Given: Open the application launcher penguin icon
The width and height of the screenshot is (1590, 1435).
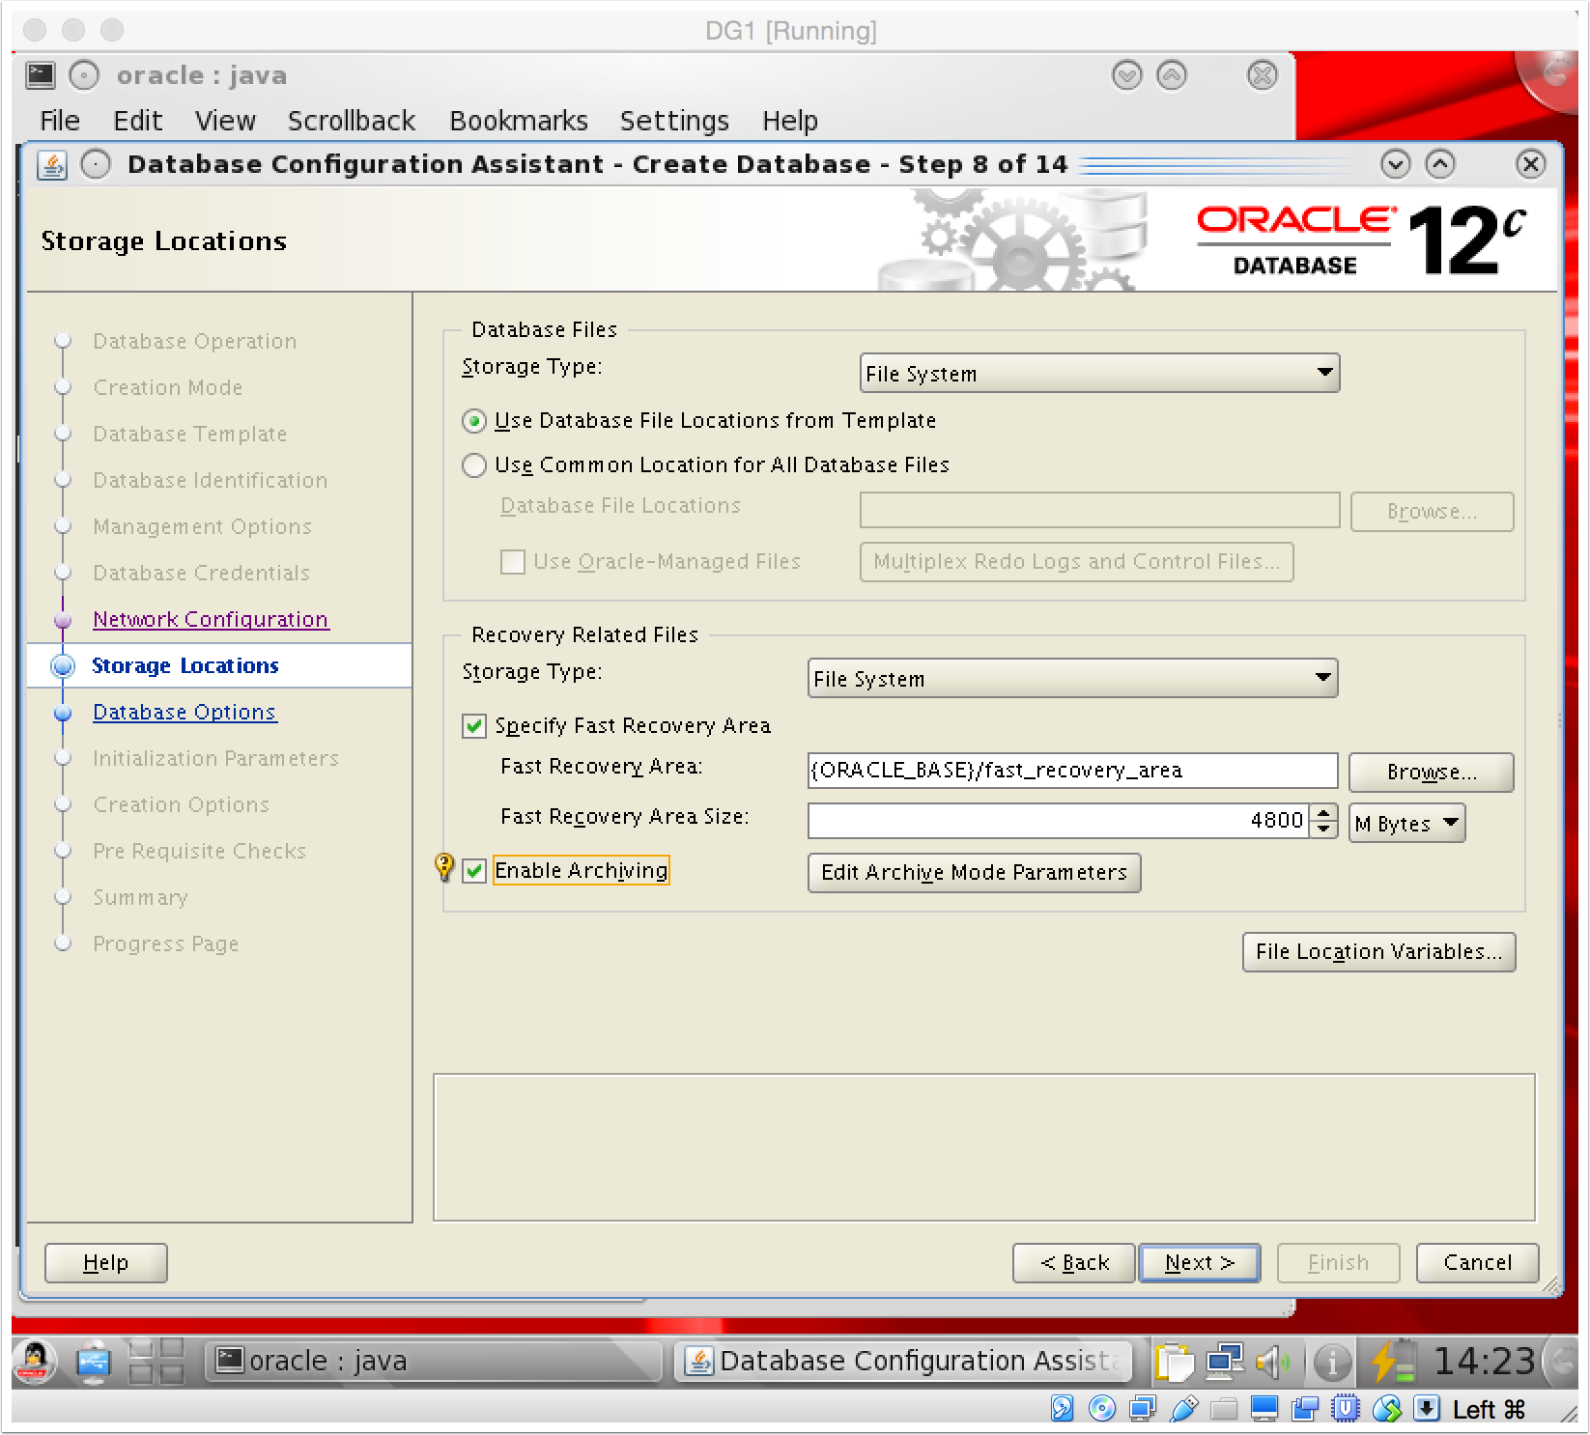Looking at the screenshot, I should coord(35,1362).
